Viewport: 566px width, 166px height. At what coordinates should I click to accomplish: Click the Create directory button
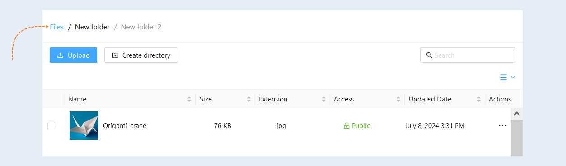click(x=141, y=55)
